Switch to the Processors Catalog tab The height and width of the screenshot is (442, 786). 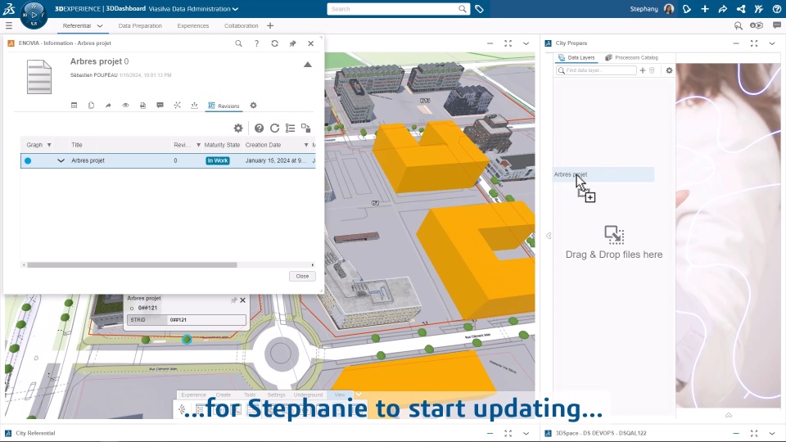631,57
